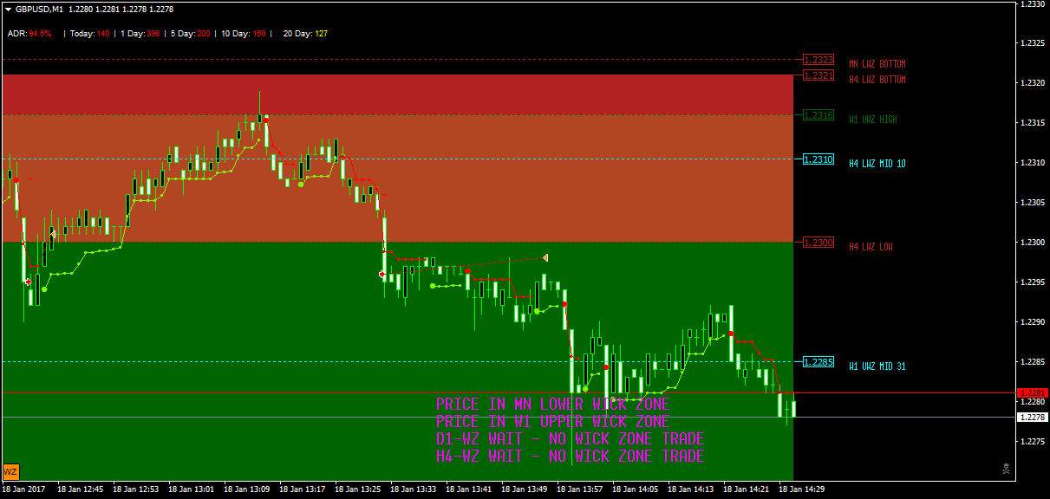This screenshot has width=1050, height=499.
Task: Click '18 Jan 13:01' on the time axis
Action: (192, 489)
